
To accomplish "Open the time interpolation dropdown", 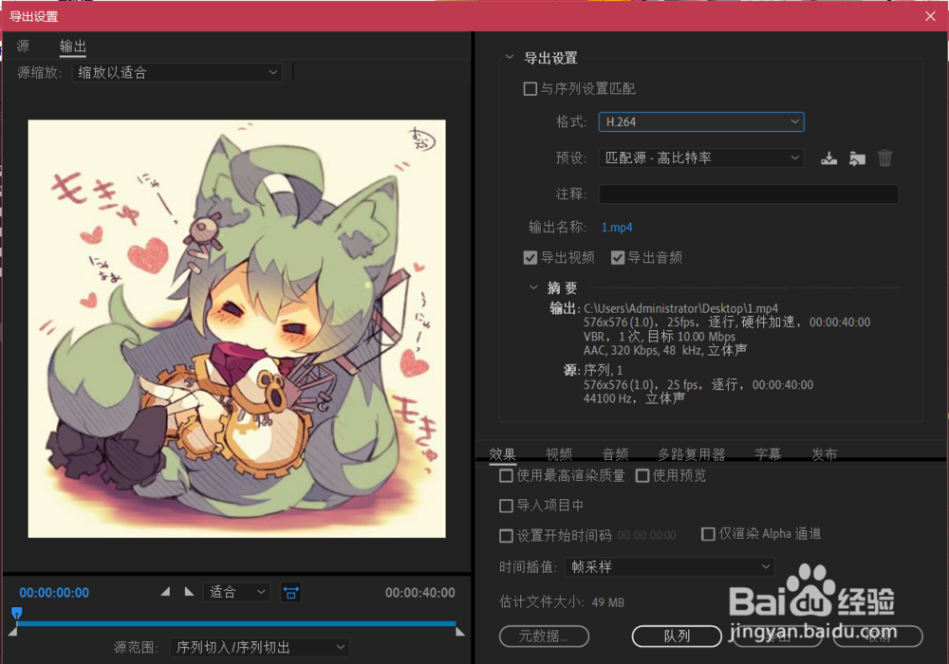I will coord(669,567).
